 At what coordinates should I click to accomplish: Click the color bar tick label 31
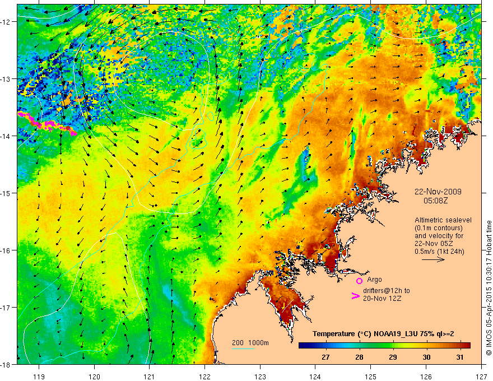(x=460, y=357)
